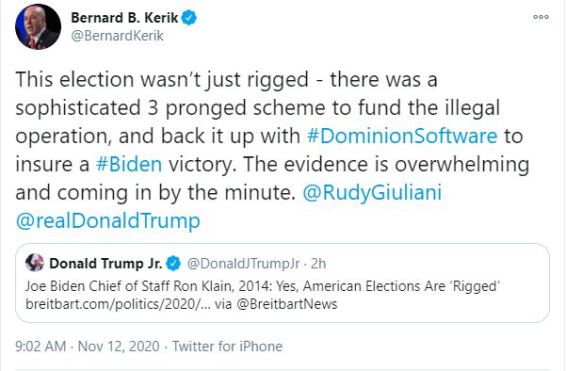Click Donald Trump Jr. name in quoted tweet
Image resolution: width=566 pixels, height=371 pixels.
[x=105, y=264]
